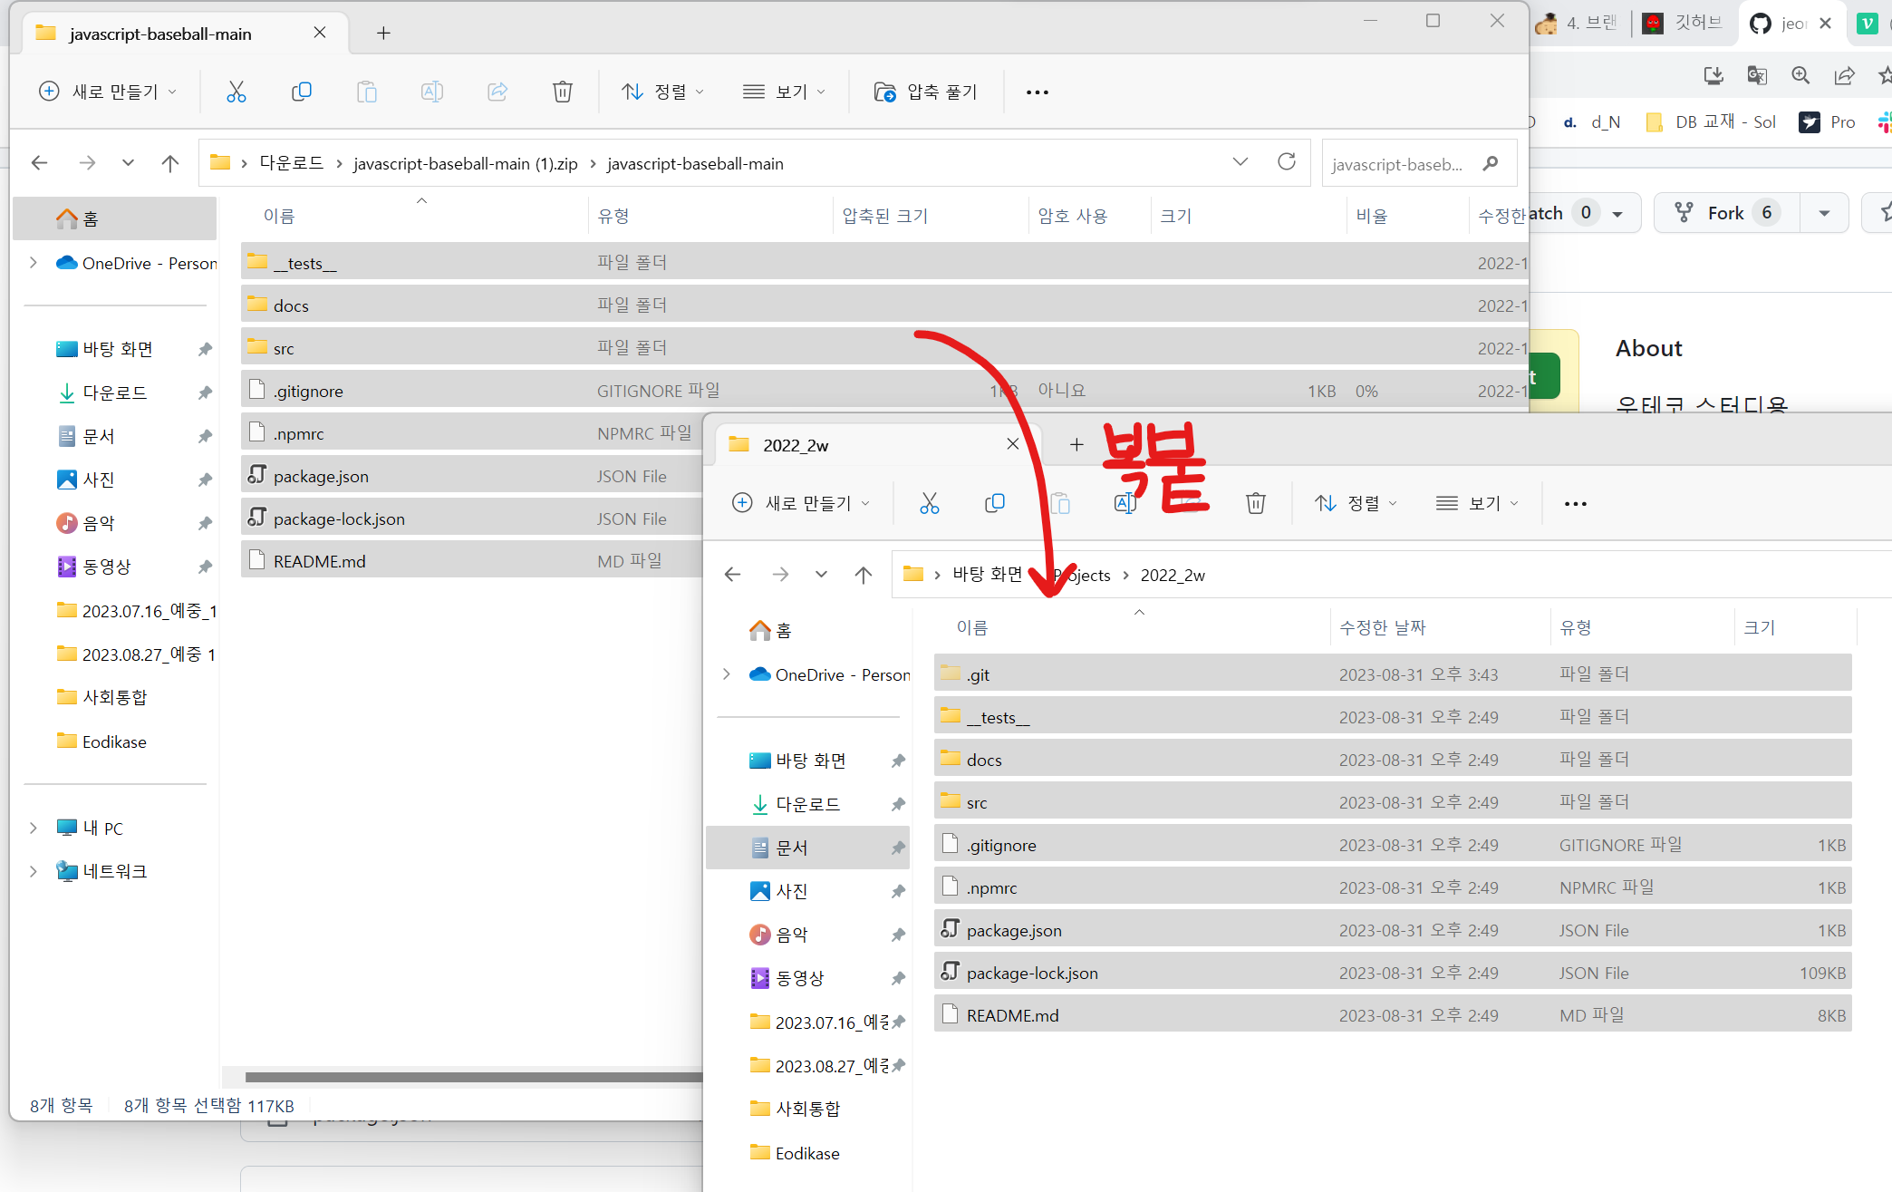Go back in 2022_2w window
This screenshot has height=1192, width=1892.
click(x=733, y=575)
